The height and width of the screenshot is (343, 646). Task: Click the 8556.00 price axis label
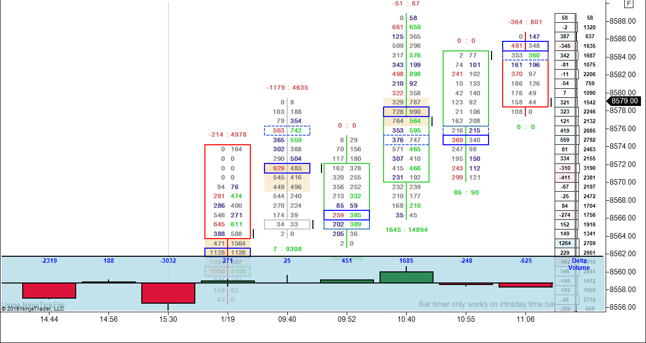(622, 307)
